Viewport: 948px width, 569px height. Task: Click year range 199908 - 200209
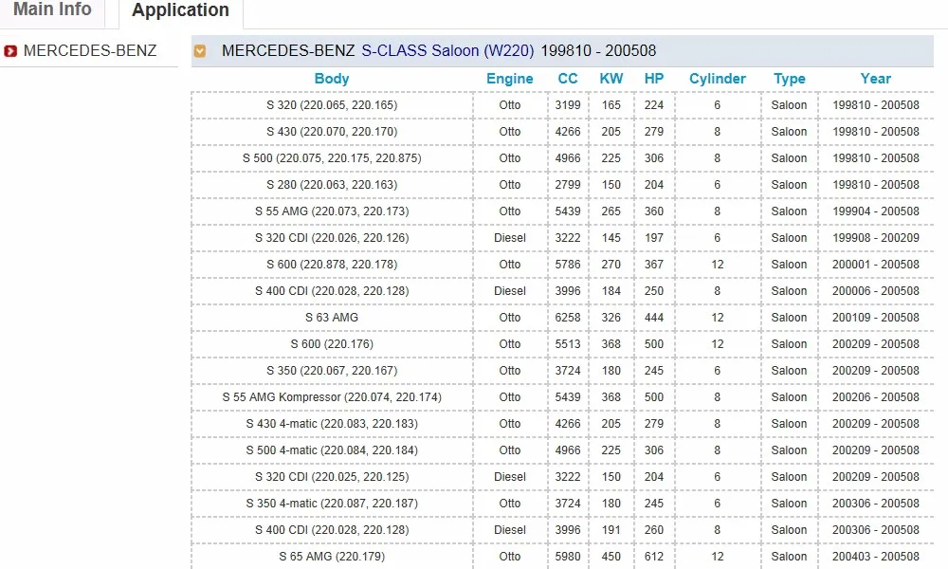point(875,238)
